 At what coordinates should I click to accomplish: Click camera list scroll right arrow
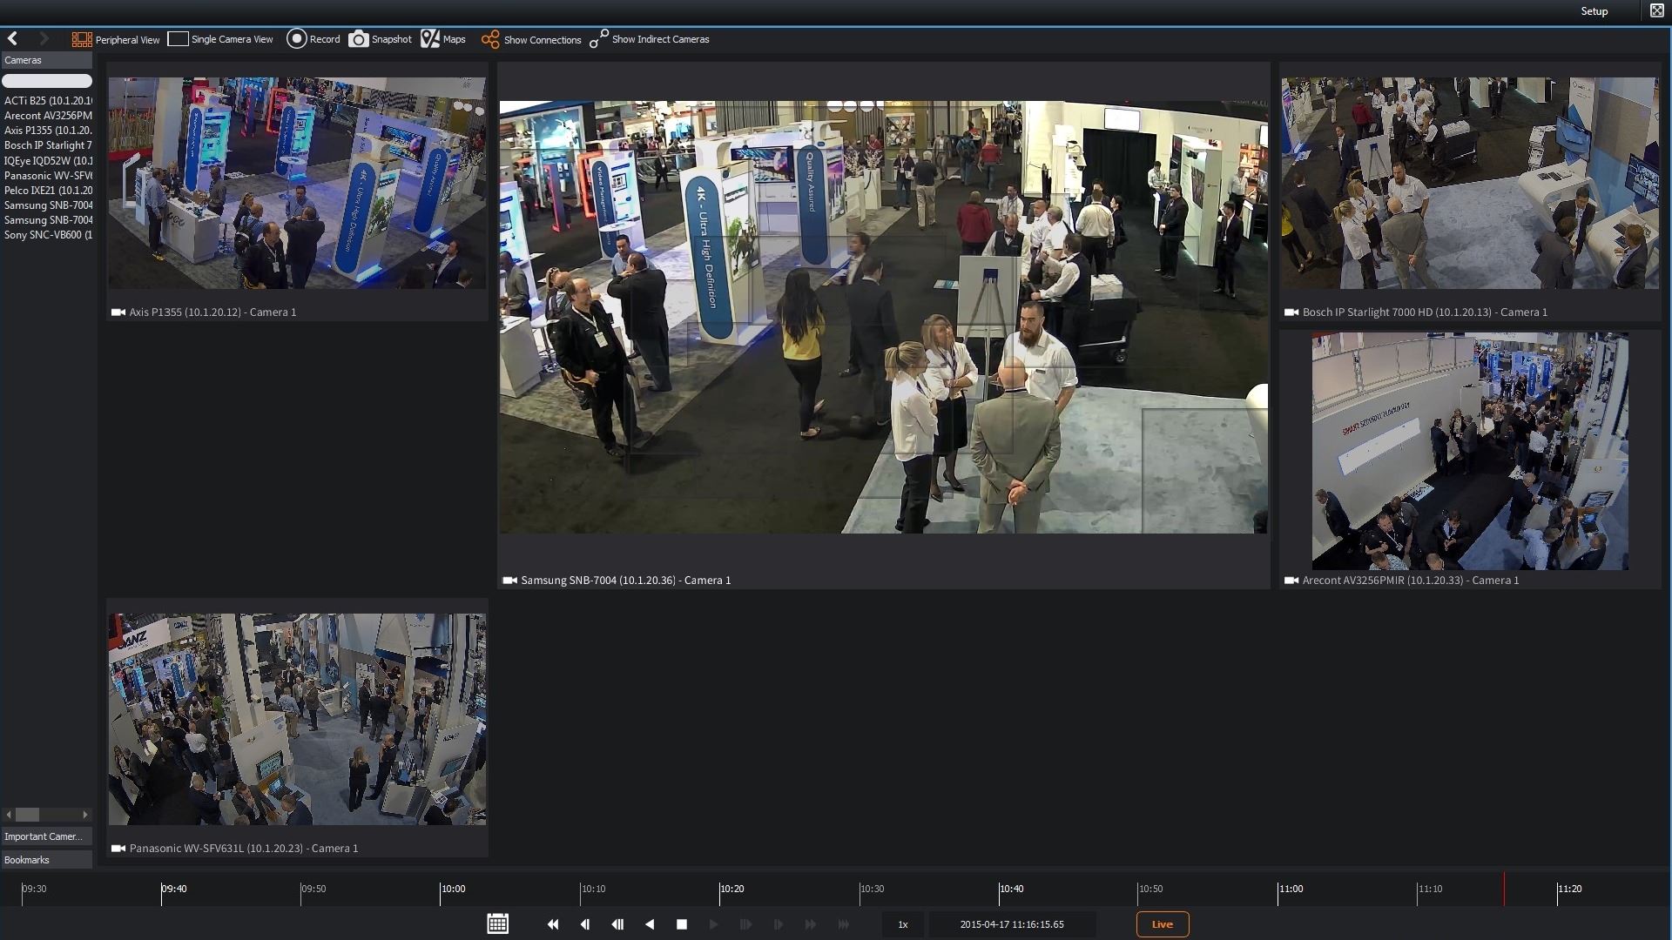85,815
